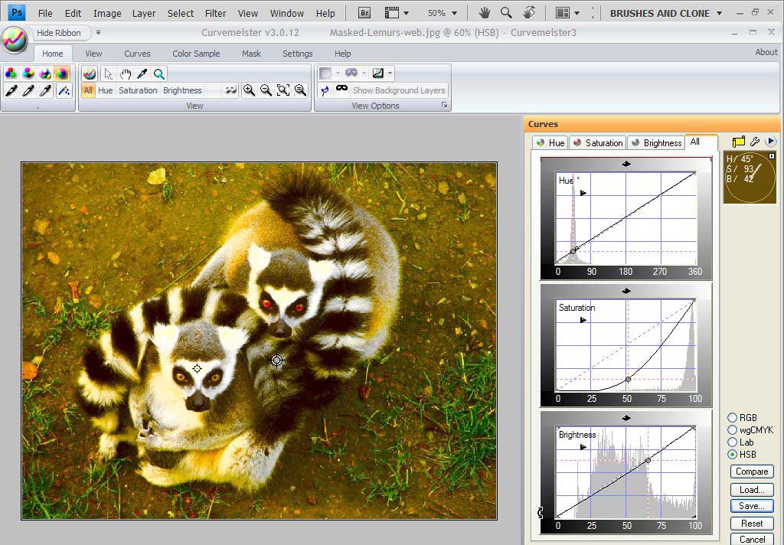This screenshot has height=545, width=784.
Task: Toggle the Brightness channel view in ribbon
Action: [x=182, y=90]
